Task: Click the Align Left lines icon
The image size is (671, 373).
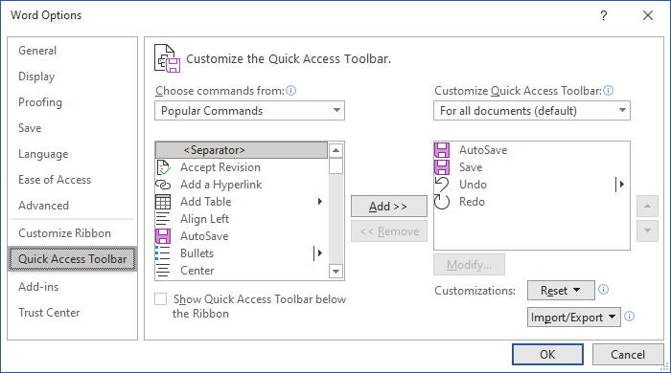Action: pos(163,219)
